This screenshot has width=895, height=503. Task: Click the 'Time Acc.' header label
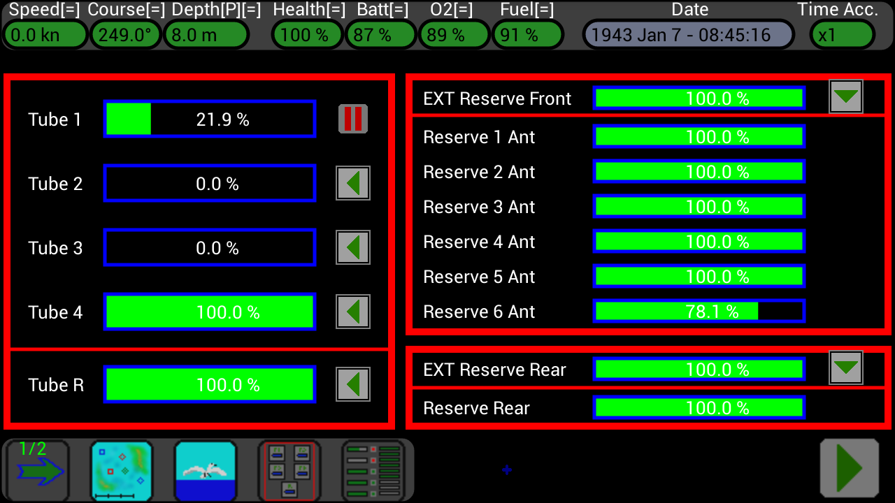pyautogui.click(x=838, y=10)
